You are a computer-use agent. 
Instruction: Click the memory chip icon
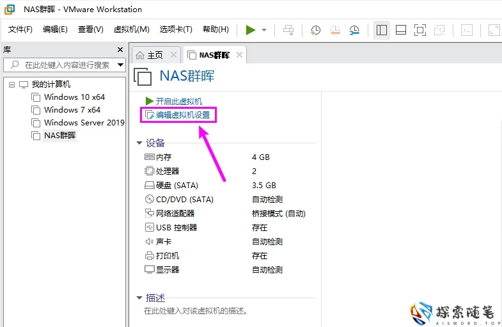[x=150, y=157]
